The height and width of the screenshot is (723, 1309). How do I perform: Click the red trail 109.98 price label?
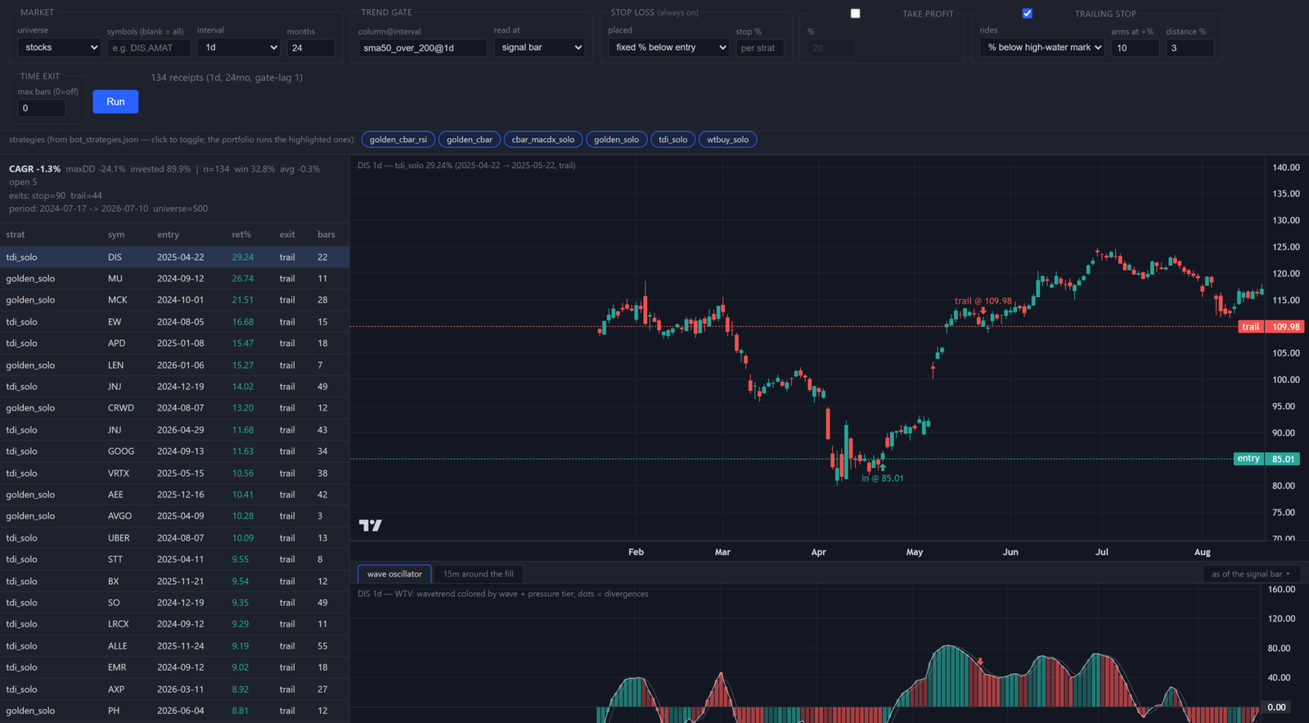(x=1271, y=326)
